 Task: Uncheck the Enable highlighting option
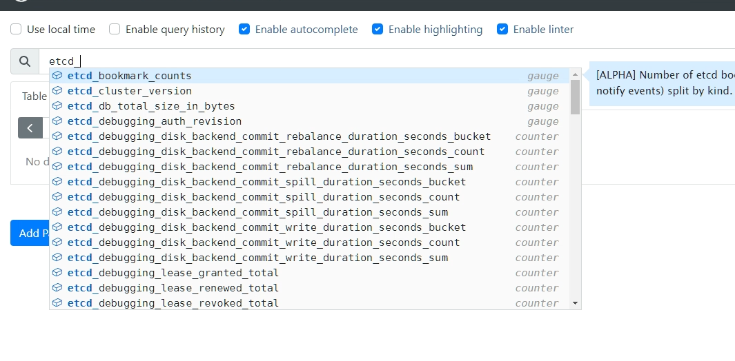tap(378, 30)
